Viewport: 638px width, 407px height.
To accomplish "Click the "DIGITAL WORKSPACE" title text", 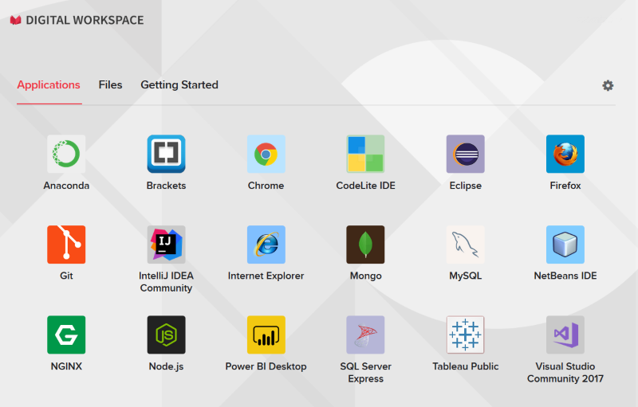I will tap(85, 20).
